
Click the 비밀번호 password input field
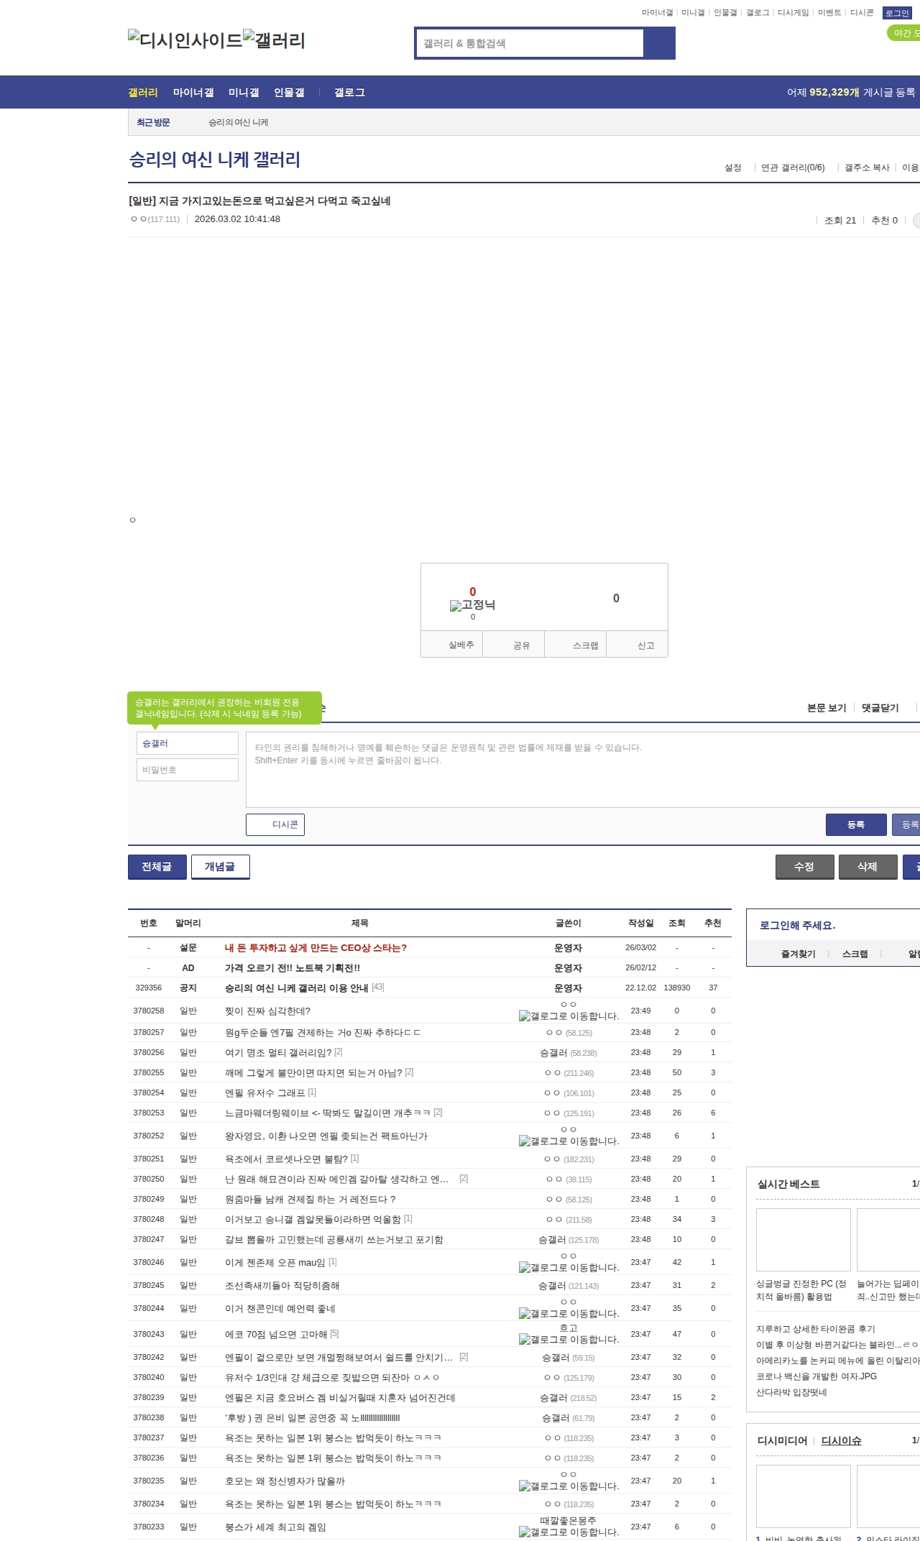188,770
